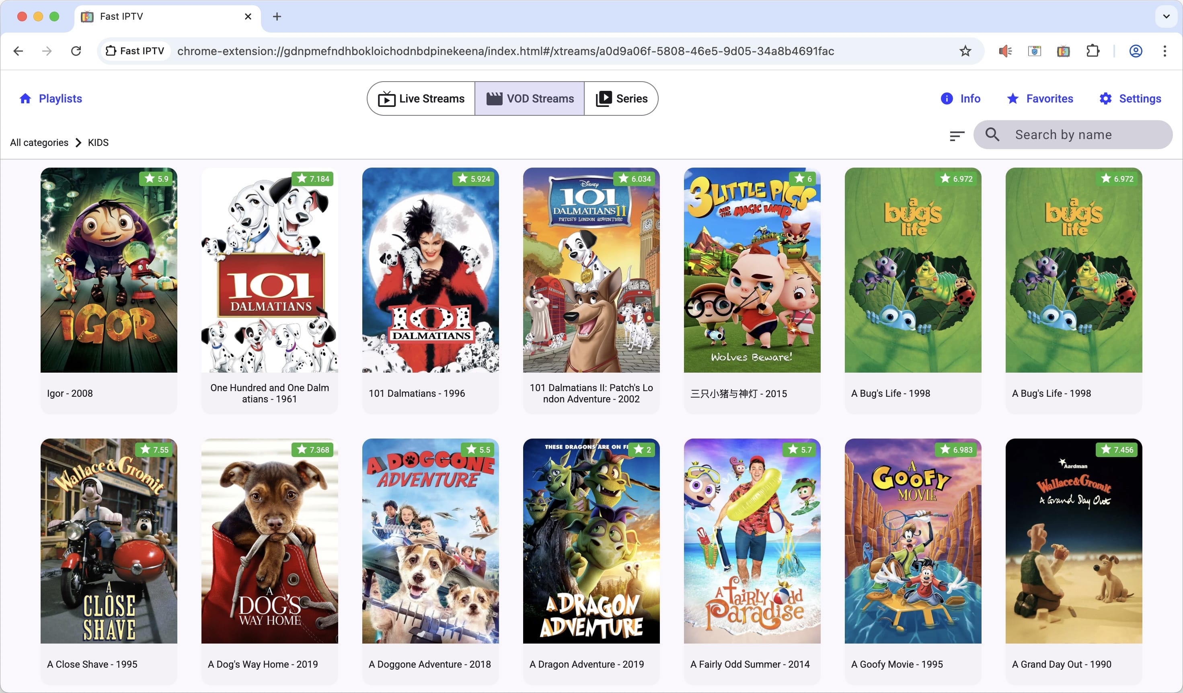Open the Series tab
Viewport: 1183px width, 693px height.
pos(620,98)
